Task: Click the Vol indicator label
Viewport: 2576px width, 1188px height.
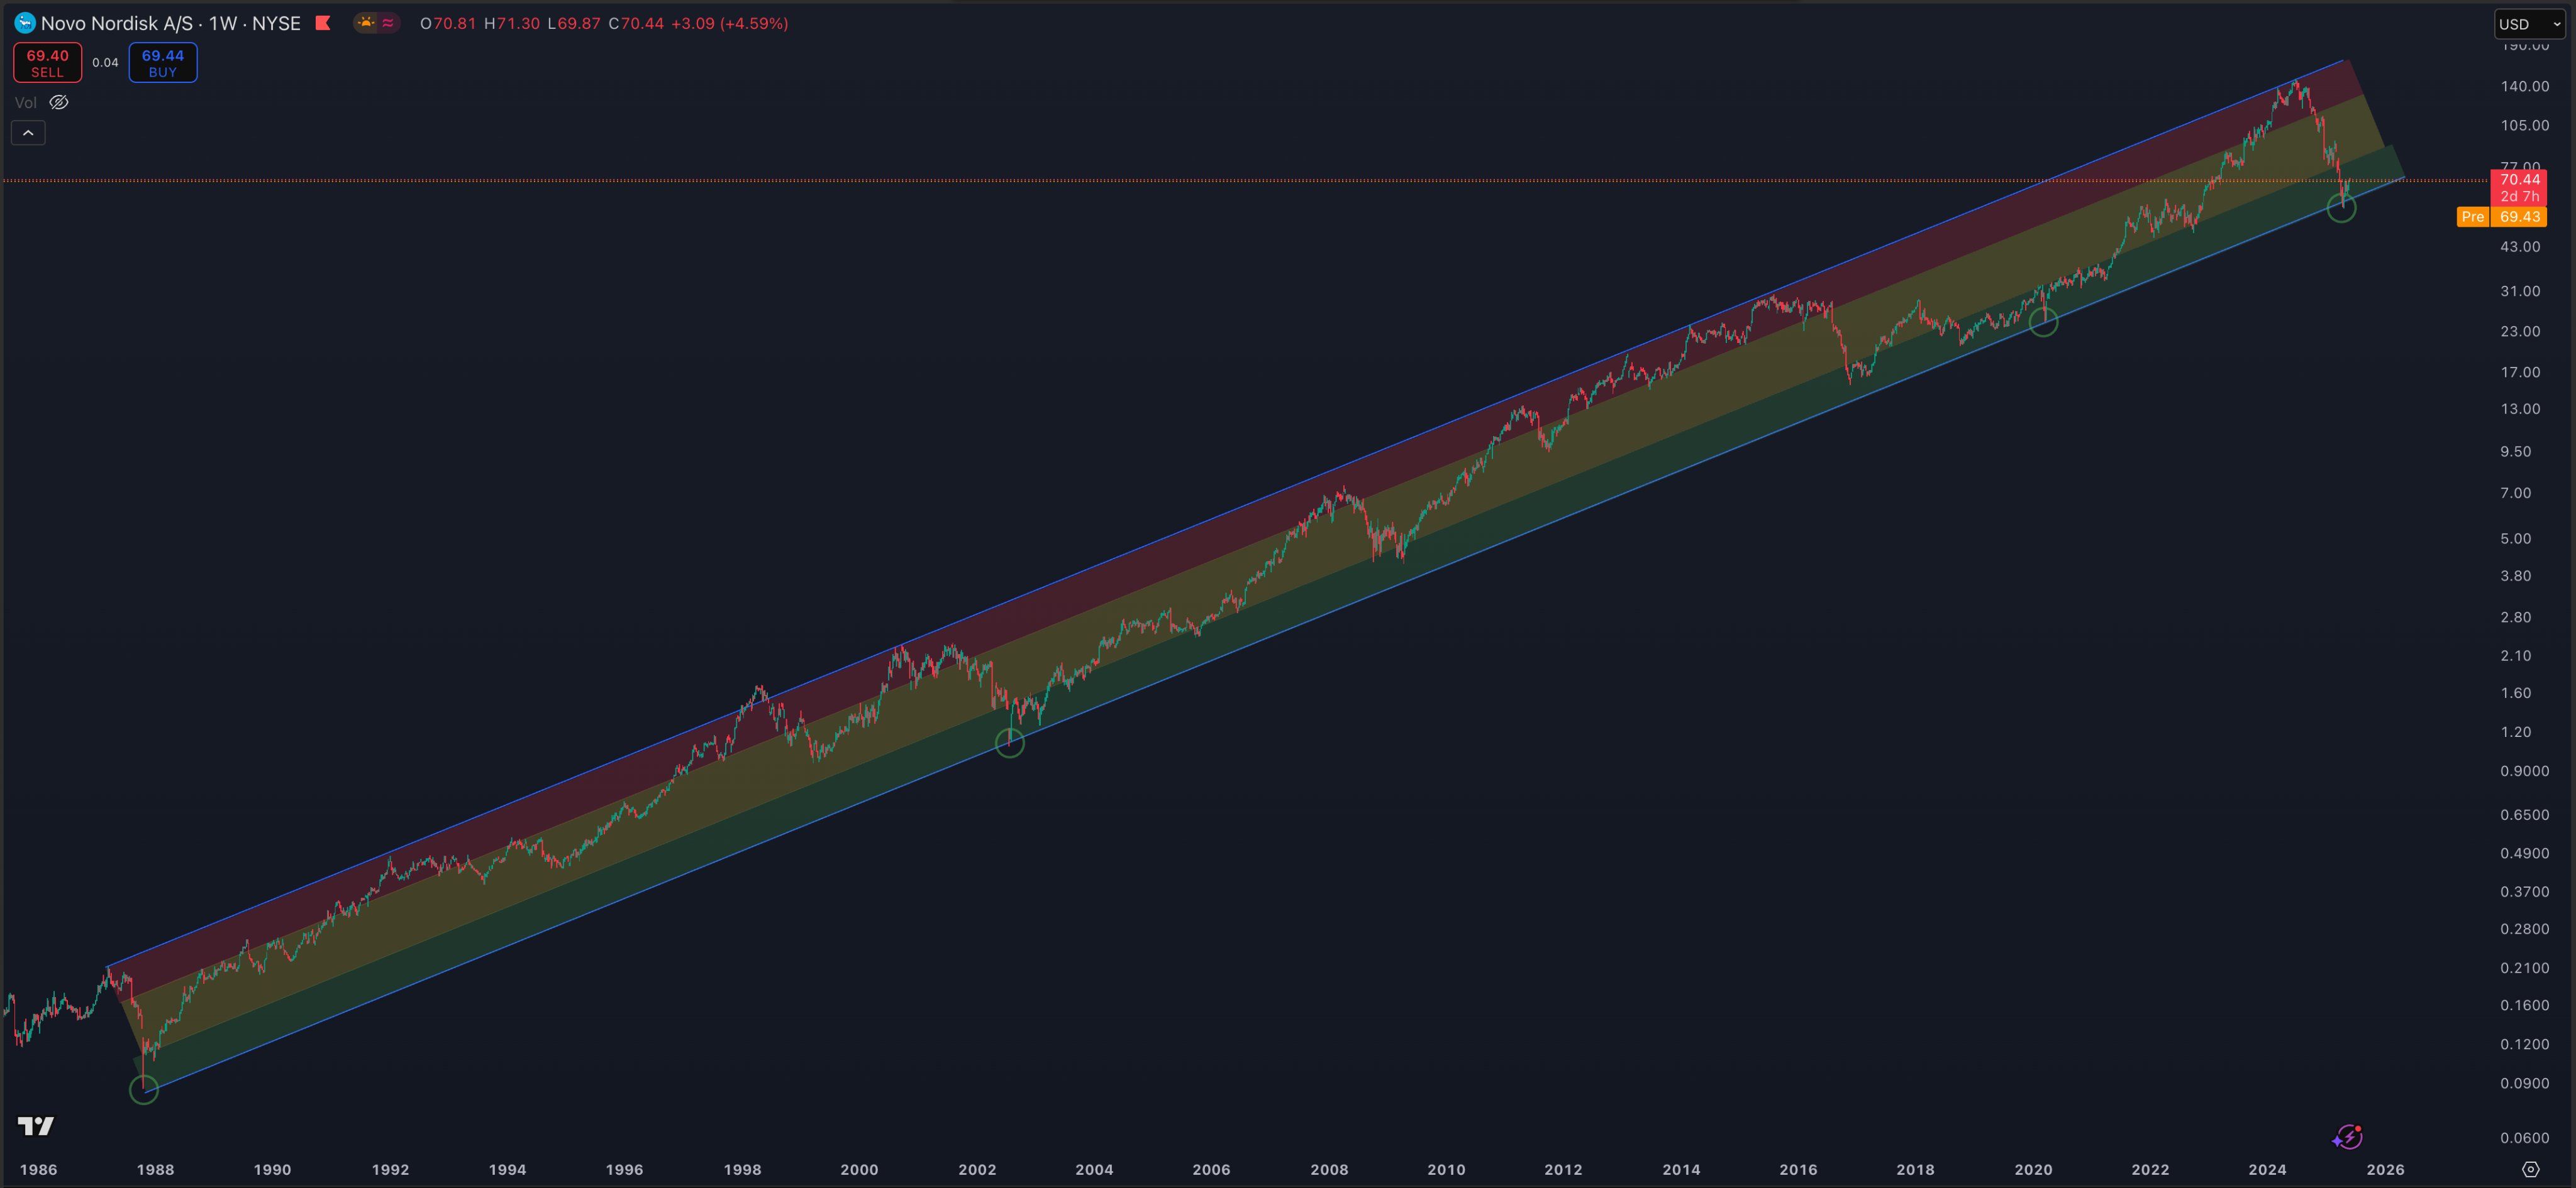Action: coord(25,102)
